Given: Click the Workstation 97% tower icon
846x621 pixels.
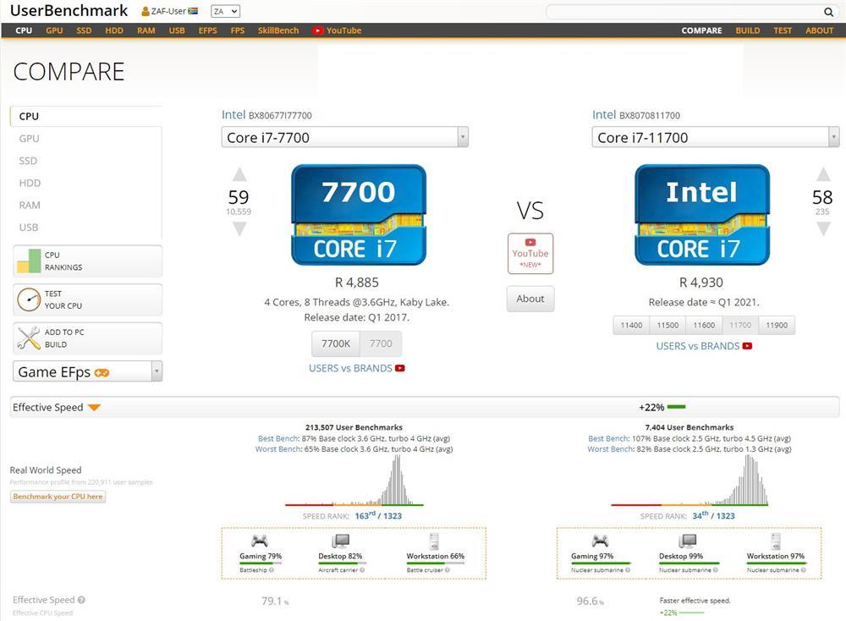Looking at the screenshot, I should point(775,541).
